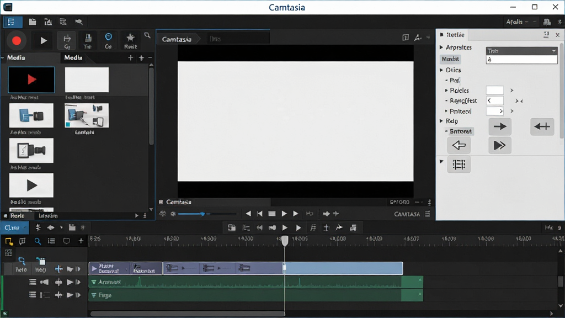The height and width of the screenshot is (318, 565).
Task: Click the split icon beside Cl.reg dropdown
Action: coord(38,227)
